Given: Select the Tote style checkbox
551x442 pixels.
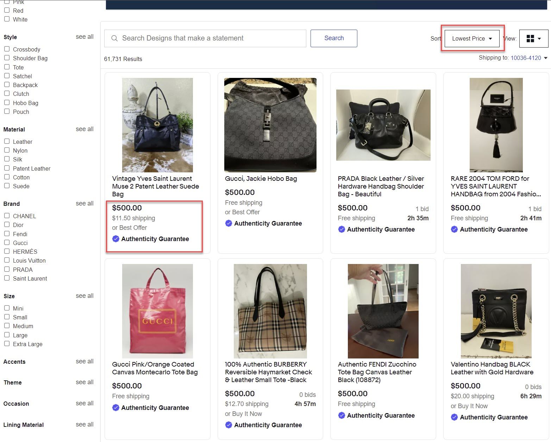Looking at the screenshot, I should [x=7, y=67].
